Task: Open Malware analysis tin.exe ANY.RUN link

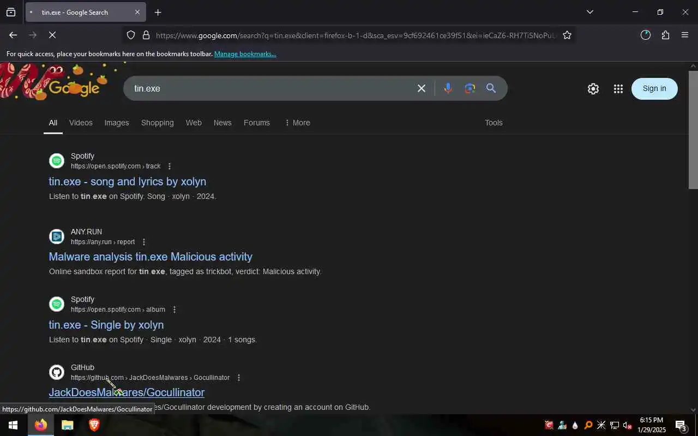Action: coord(151,257)
